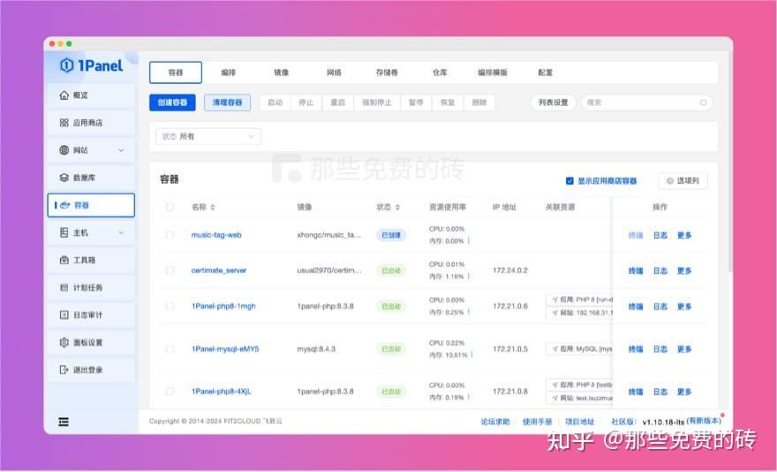
Task: Click the MySQL app tag in 1Panel-mysql-eMY5 row
Action: pyautogui.click(x=580, y=349)
